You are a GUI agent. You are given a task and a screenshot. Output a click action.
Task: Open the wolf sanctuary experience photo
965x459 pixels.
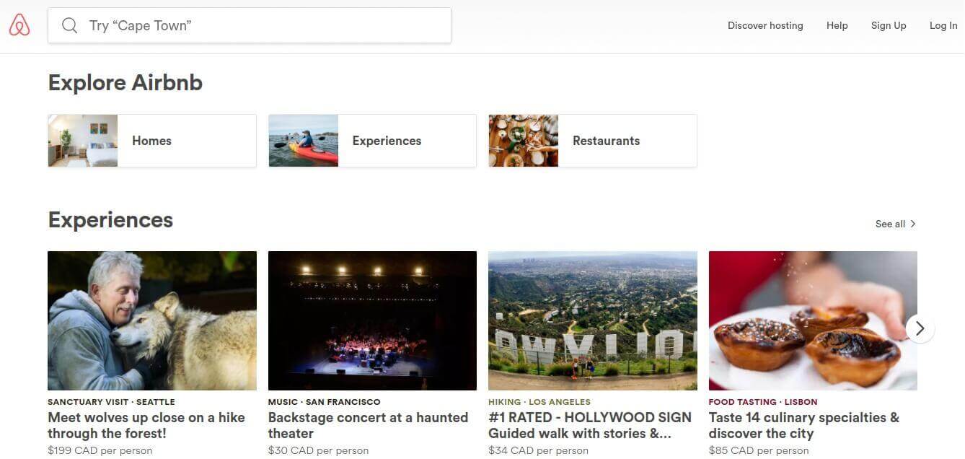tap(151, 320)
